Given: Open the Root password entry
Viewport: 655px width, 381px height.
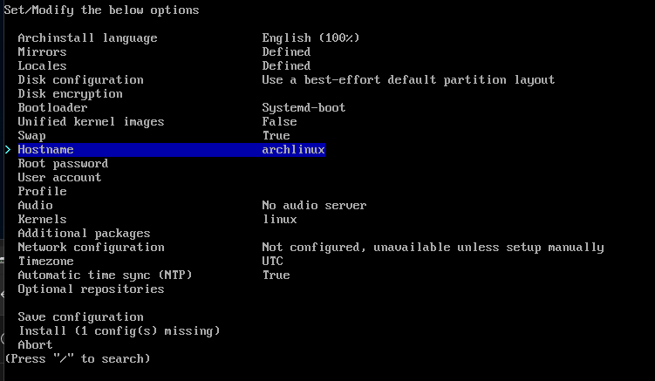Looking at the screenshot, I should point(63,164).
